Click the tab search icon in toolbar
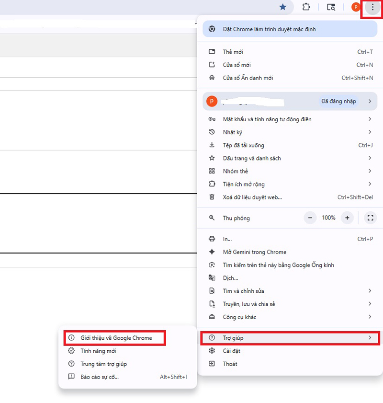The width and height of the screenshot is (383, 403). [331, 7]
